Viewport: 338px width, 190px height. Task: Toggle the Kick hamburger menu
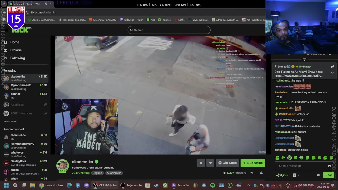coord(6,30)
